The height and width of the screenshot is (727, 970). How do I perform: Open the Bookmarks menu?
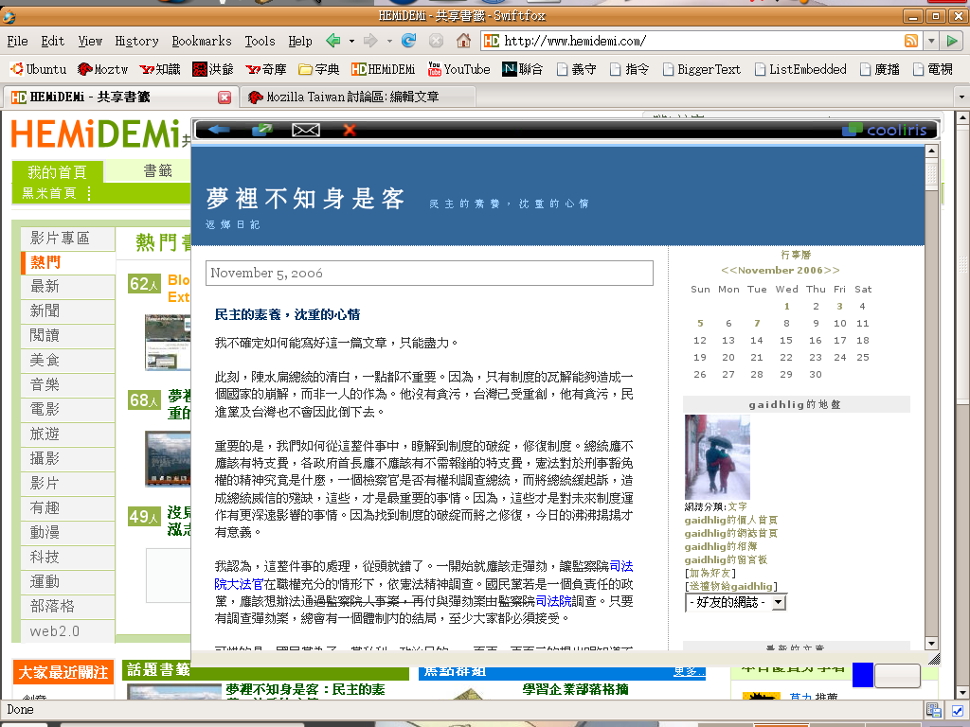[201, 41]
